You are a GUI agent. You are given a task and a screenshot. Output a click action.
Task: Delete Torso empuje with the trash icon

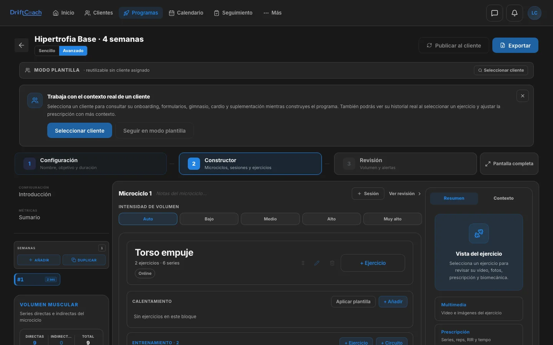point(332,263)
